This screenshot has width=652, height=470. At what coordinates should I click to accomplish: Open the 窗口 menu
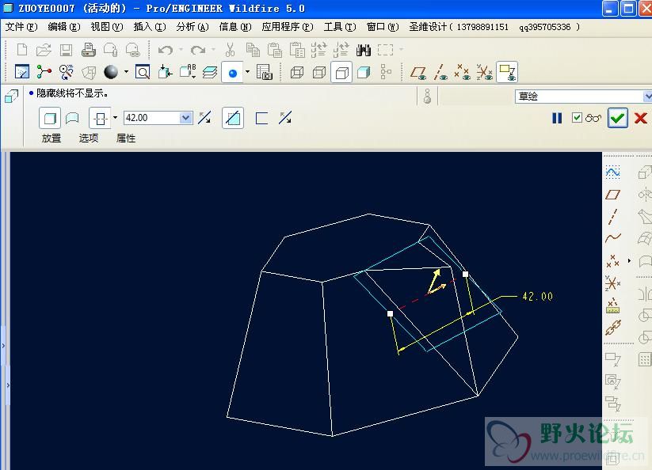(x=383, y=27)
